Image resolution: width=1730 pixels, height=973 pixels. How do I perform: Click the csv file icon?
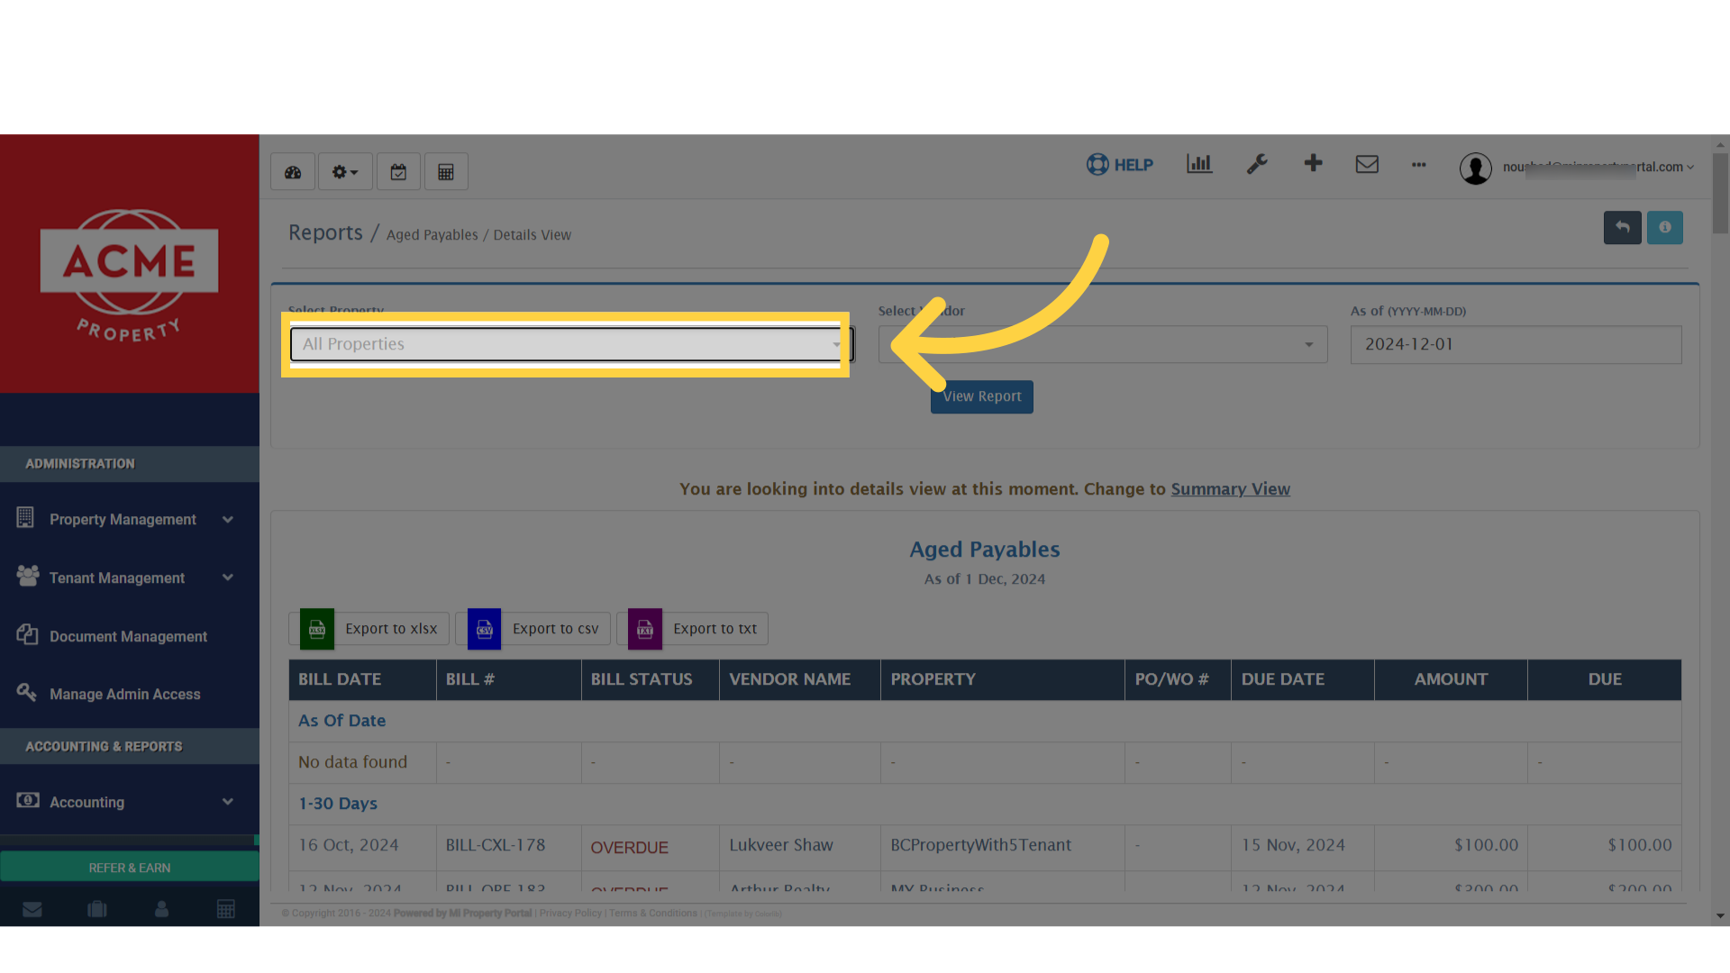click(484, 629)
